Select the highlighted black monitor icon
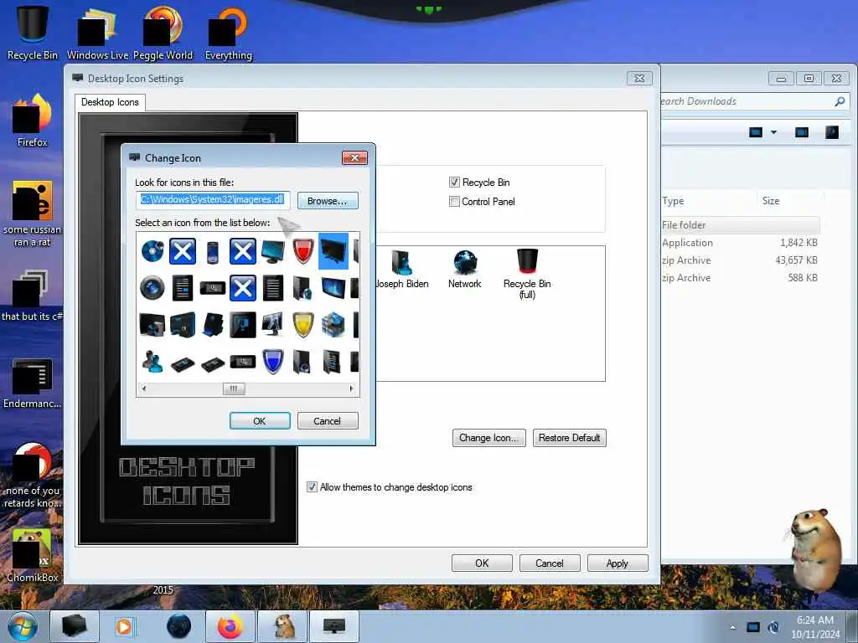 tap(333, 251)
